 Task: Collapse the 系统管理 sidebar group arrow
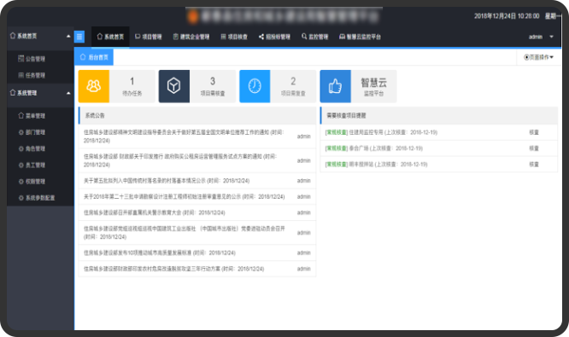(x=68, y=93)
